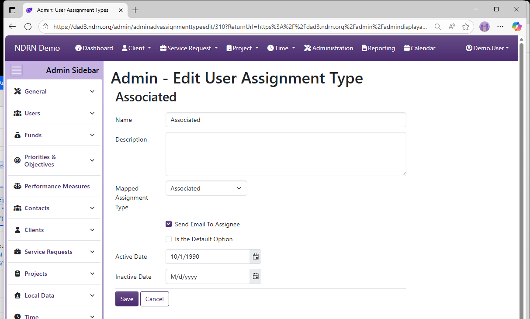
Task: Open the Mapped Assignment Type dropdown
Action: (206, 188)
